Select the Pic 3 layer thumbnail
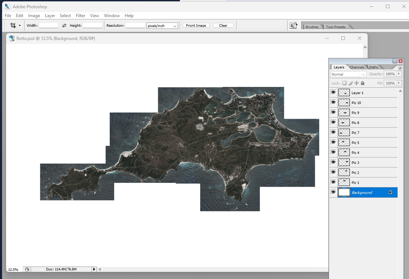Image resolution: width=409 pixels, height=279 pixels. [x=344, y=162]
